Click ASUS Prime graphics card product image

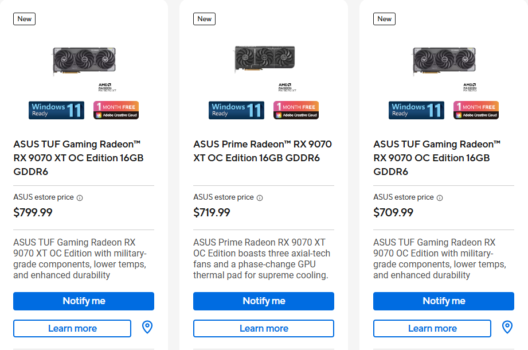pyautogui.click(x=264, y=59)
